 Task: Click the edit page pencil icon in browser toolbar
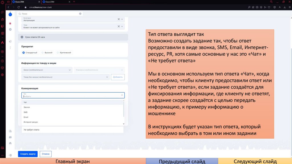click(x=253, y=7)
